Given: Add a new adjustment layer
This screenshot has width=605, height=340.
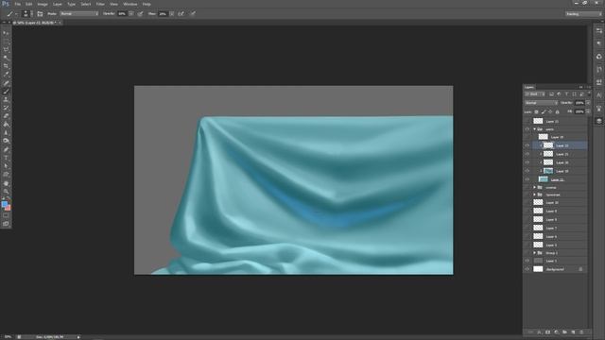Looking at the screenshot, I should 556,331.
